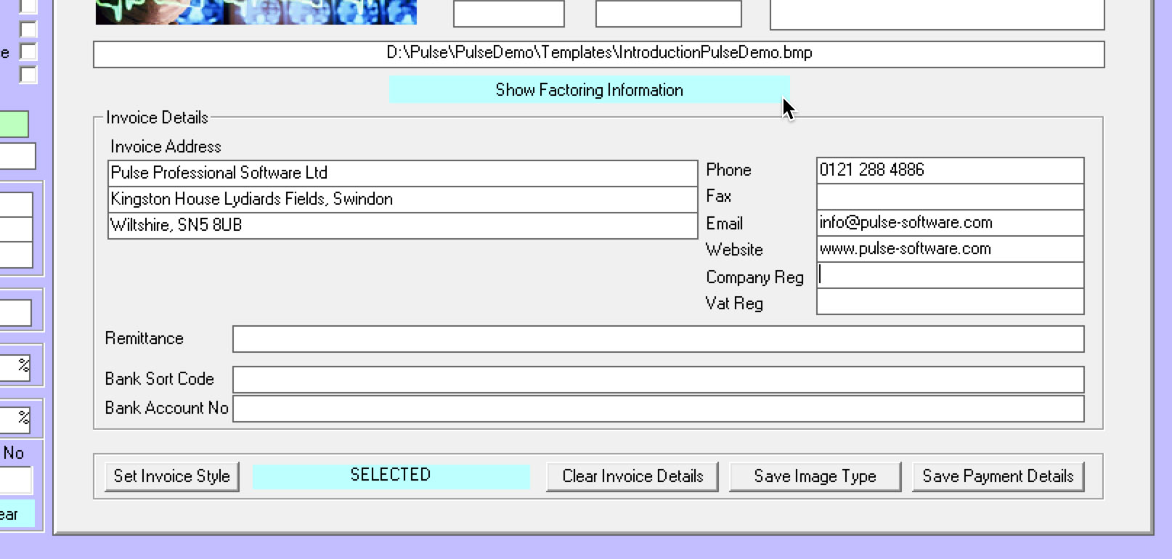Viewport: 1172px width, 559px height.
Task: Focus the Website field
Action: (x=950, y=248)
